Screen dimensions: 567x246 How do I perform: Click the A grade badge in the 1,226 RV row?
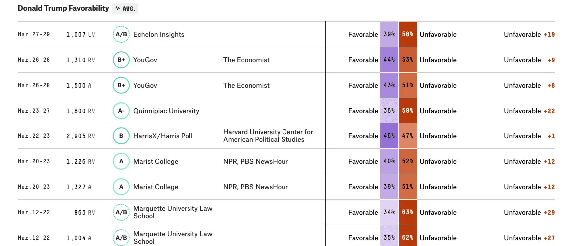121,161
